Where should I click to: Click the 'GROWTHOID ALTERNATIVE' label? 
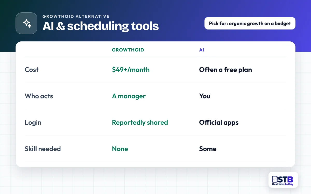pos(76,16)
